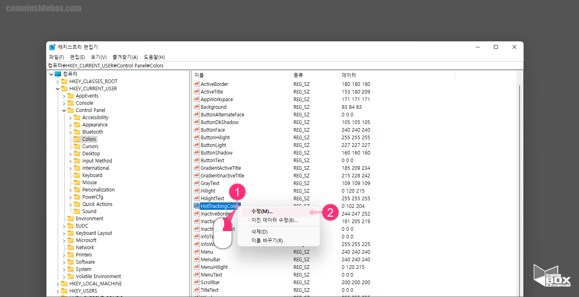Click the 컴퓨터 computer icon at tree root
Viewport: 579px width, 297px height.
(x=57, y=74)
